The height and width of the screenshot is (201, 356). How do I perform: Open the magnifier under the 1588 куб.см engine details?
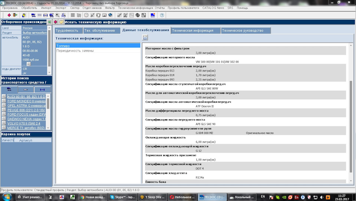point(29,64)
